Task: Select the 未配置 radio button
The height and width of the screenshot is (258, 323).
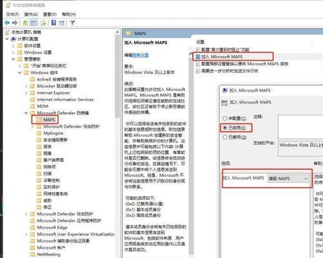Action: coord(225,118)
